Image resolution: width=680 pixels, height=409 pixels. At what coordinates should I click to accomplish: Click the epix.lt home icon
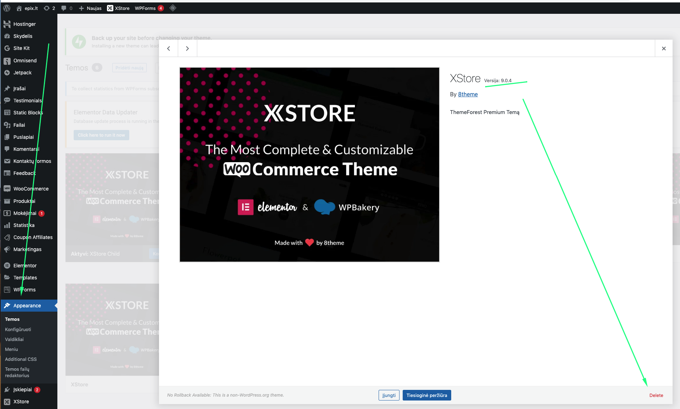[19, 8]
